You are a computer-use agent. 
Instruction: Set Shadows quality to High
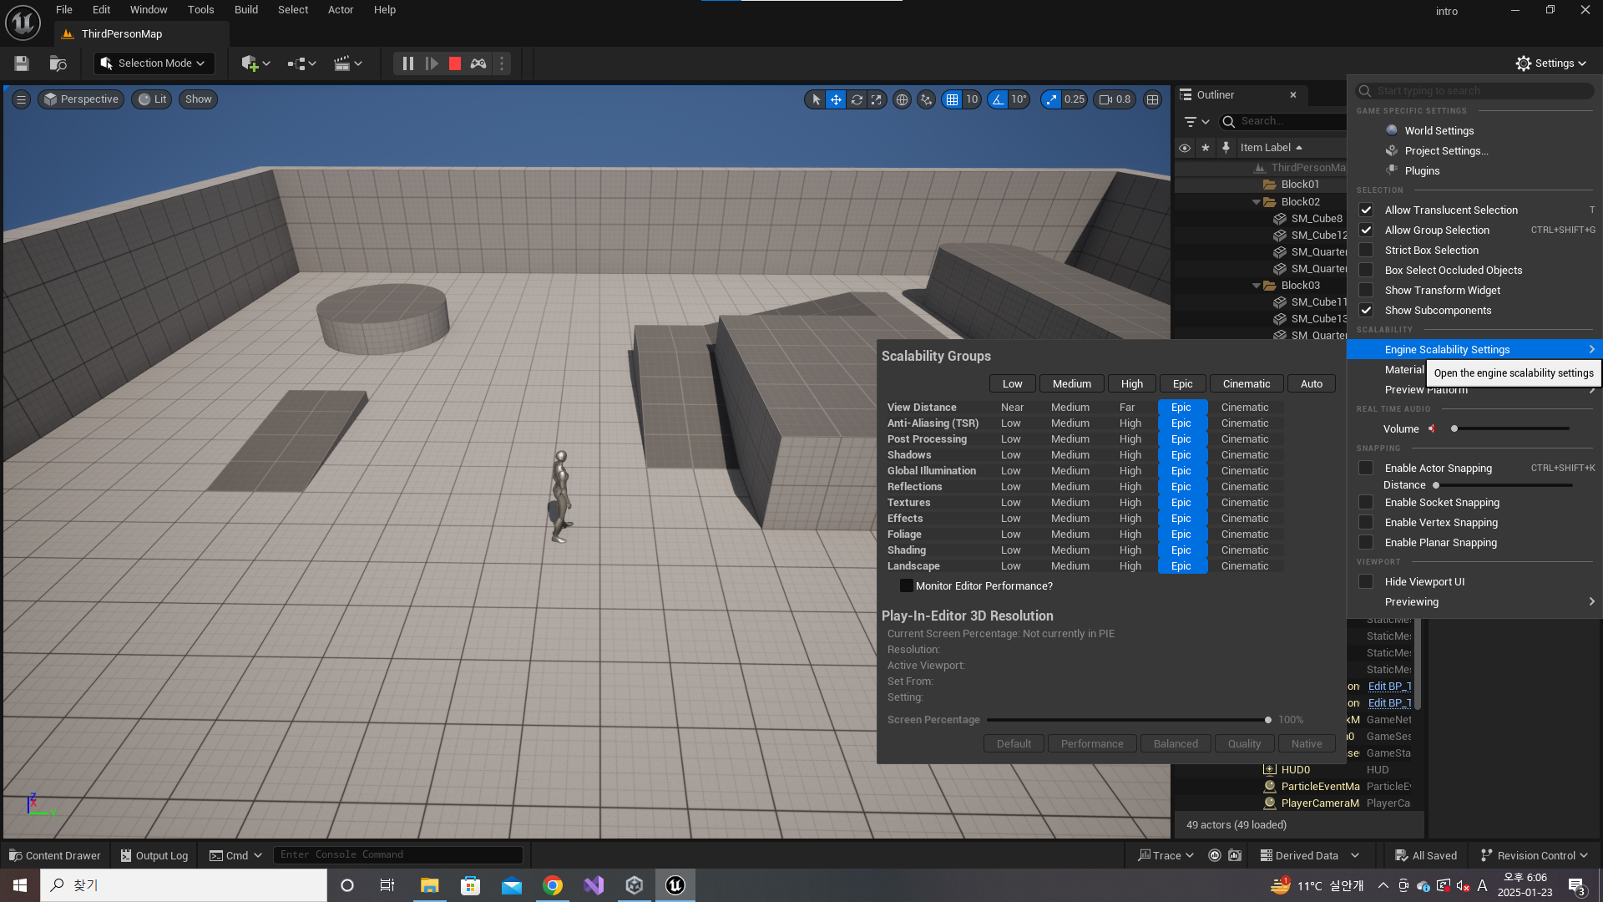pos(1130,454)
